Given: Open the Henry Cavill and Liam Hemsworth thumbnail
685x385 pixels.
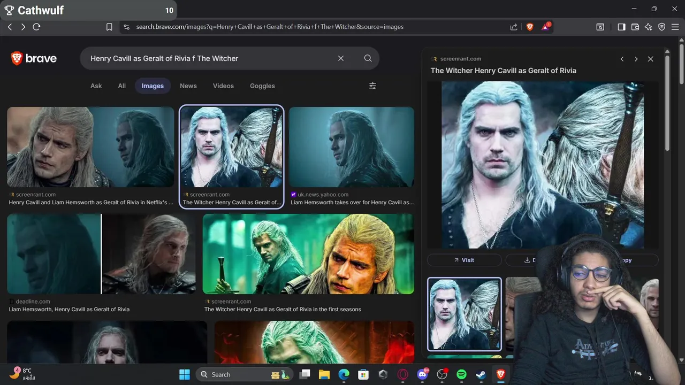Looking at the screenshot, I should pos(90,147).
